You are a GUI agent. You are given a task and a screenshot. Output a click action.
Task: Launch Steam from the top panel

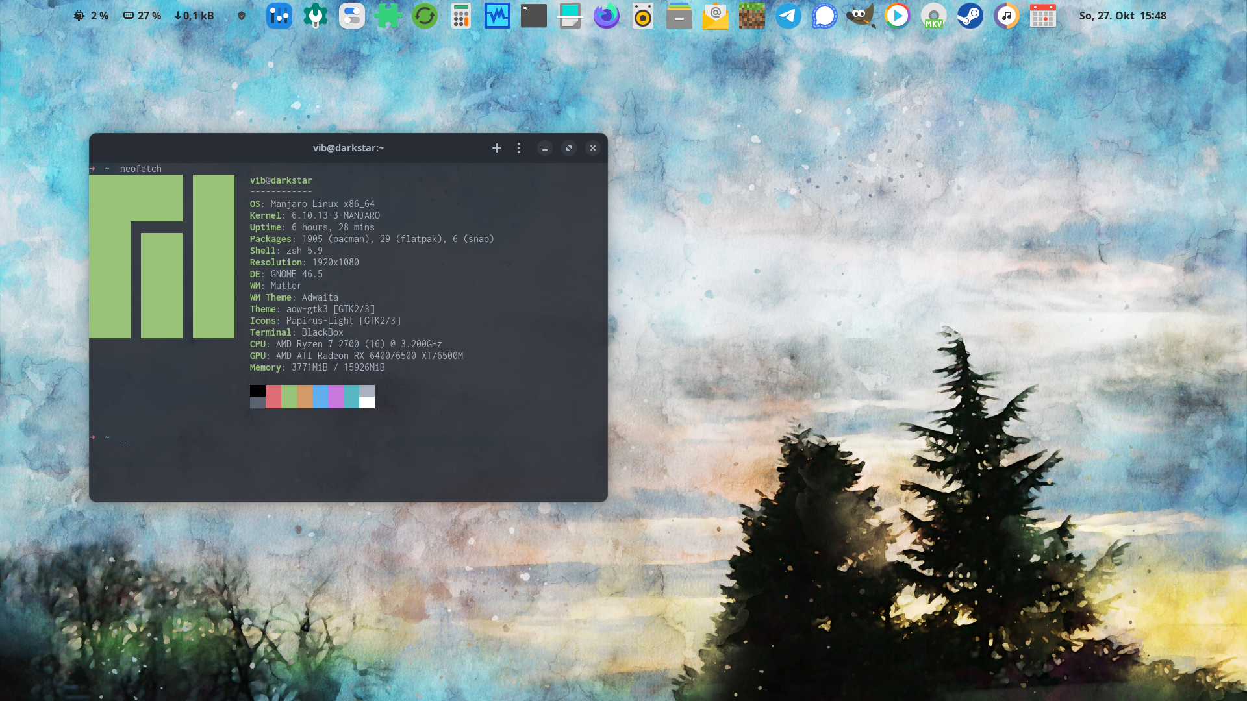970,16
